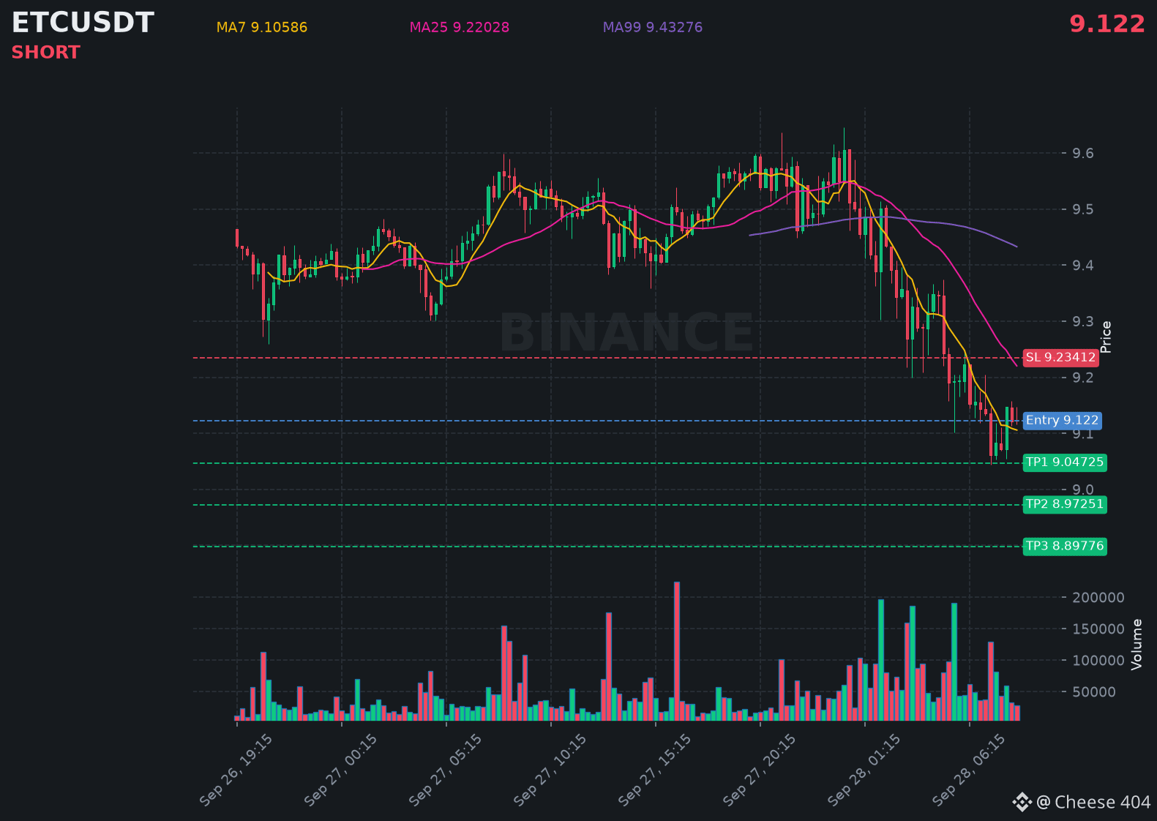Click the TP1 9.04725 target tag
This screenshot has height=821, width=1157.
(x=1065, y=462)
